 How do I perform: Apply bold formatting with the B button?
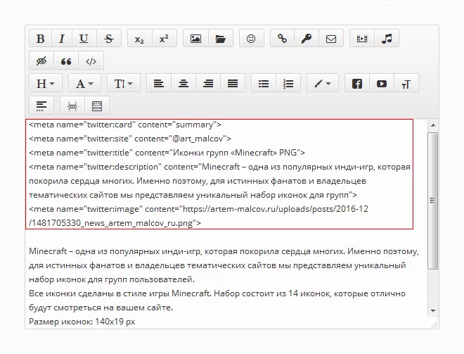pos(41,39)
